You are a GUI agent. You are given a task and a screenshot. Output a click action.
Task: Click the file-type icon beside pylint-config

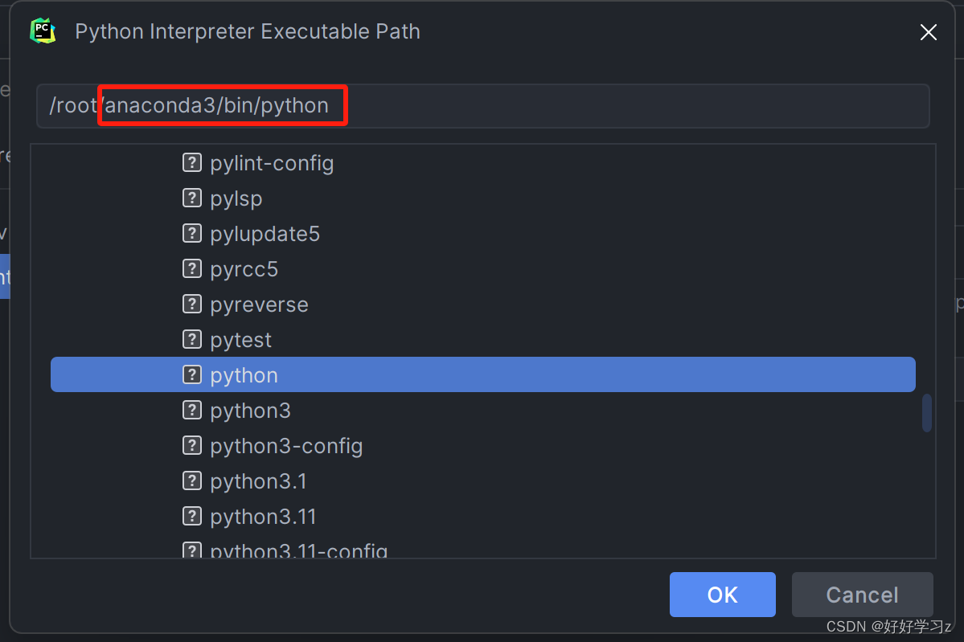pos(192,162)
